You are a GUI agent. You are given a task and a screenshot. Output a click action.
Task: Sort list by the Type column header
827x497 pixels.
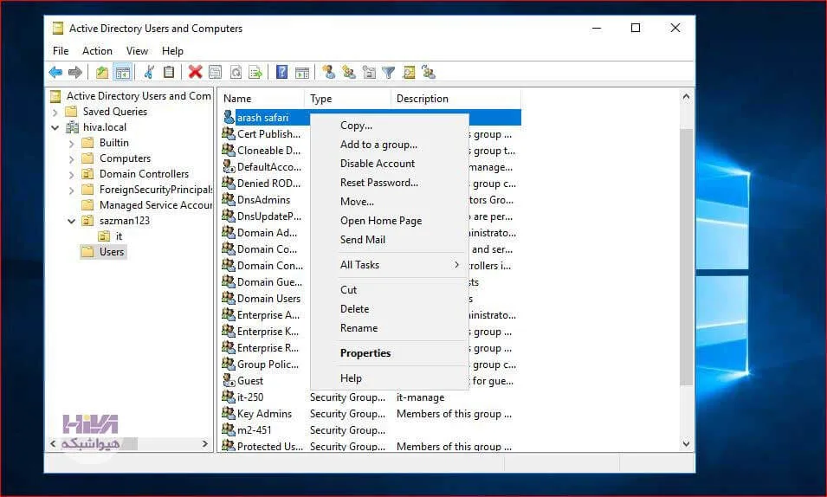coord(347,99)
